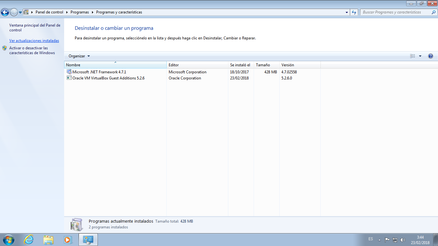Show hidden tray icons arrow
The height and width of the screenshot is (246, 438).
pyautogui.click(x=380, y=240)
